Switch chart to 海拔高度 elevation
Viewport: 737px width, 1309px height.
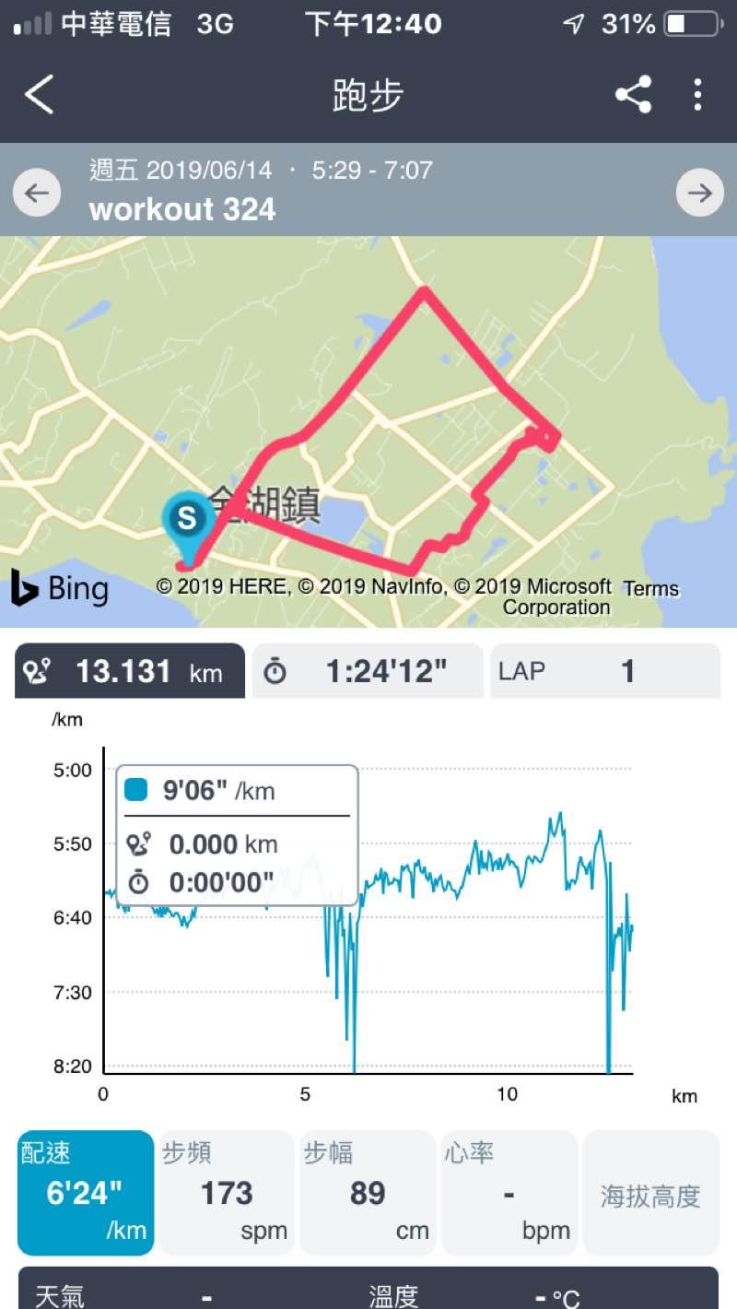(x=650, y=1193)
